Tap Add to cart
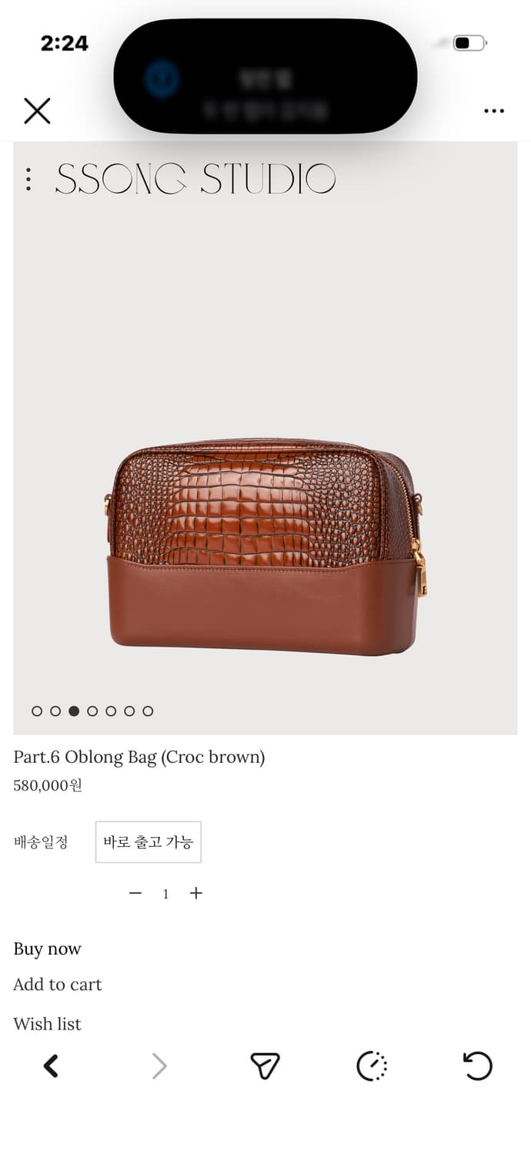The image size is (531, 1156). [x=58, y=984]
